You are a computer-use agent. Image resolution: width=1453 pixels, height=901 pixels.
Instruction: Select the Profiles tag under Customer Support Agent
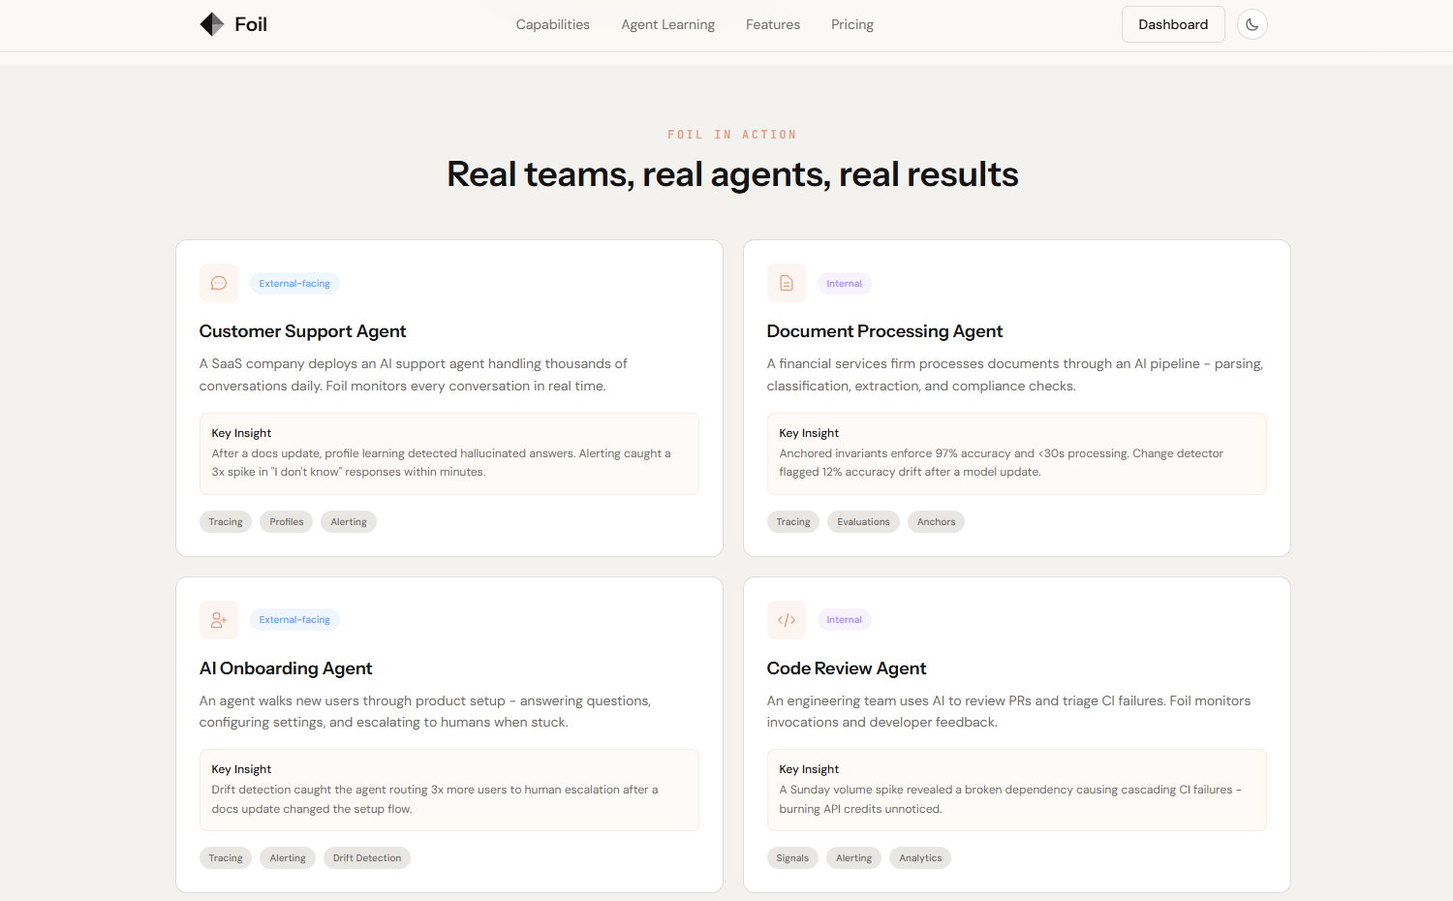tap(287, 521)
